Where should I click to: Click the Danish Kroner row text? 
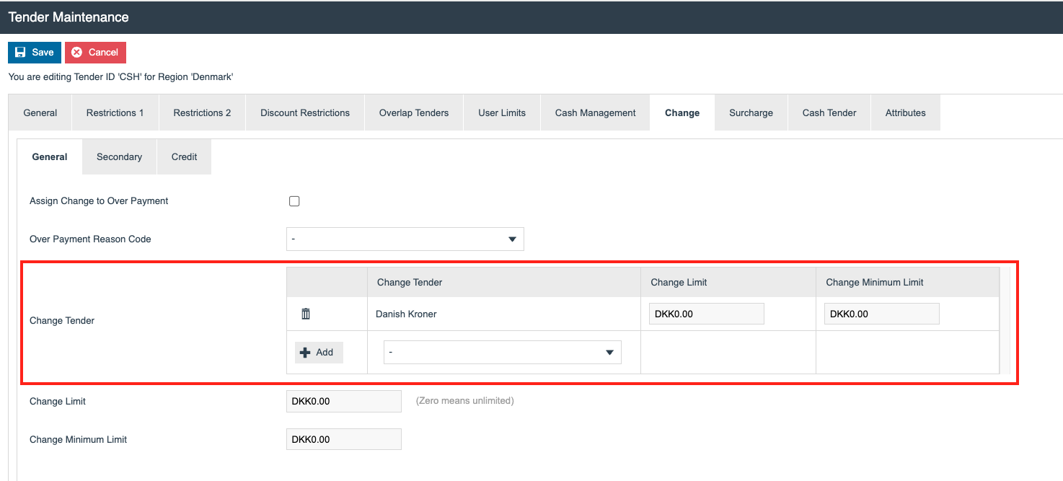pos(406,314)
